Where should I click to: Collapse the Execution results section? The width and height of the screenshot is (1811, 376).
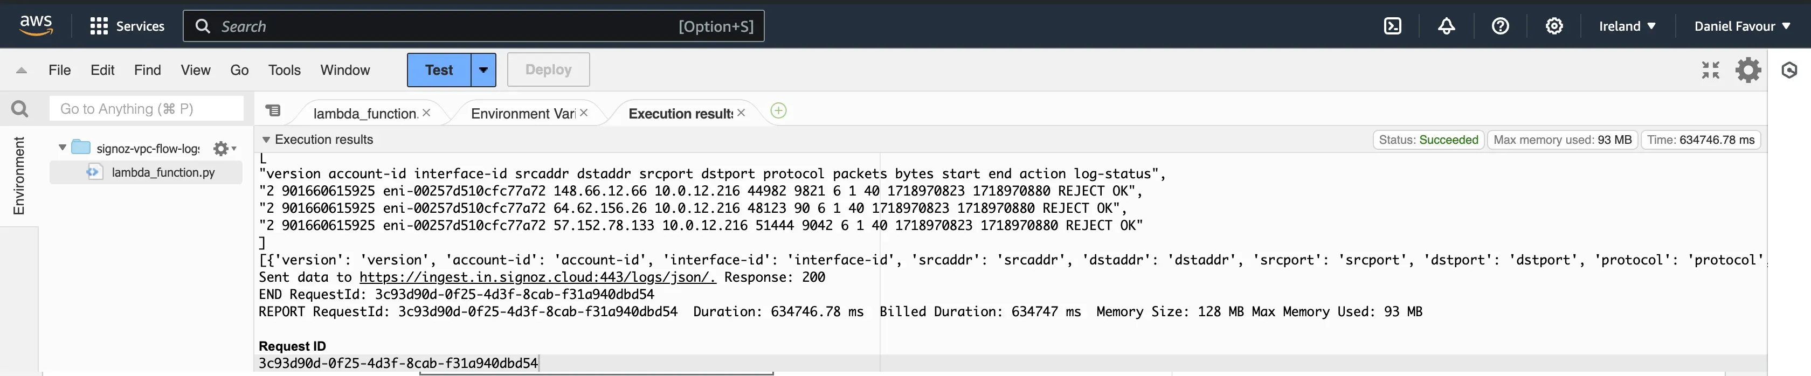coord(266,139)
